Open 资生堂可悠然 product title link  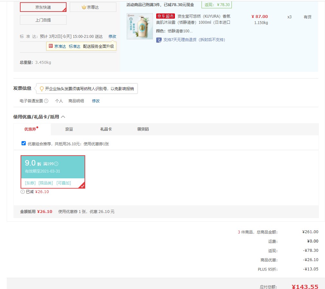(x=193, y=19)
